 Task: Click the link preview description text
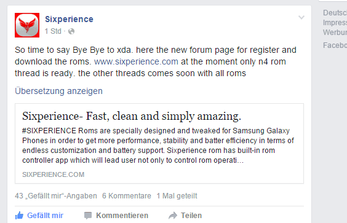point(158,146)
